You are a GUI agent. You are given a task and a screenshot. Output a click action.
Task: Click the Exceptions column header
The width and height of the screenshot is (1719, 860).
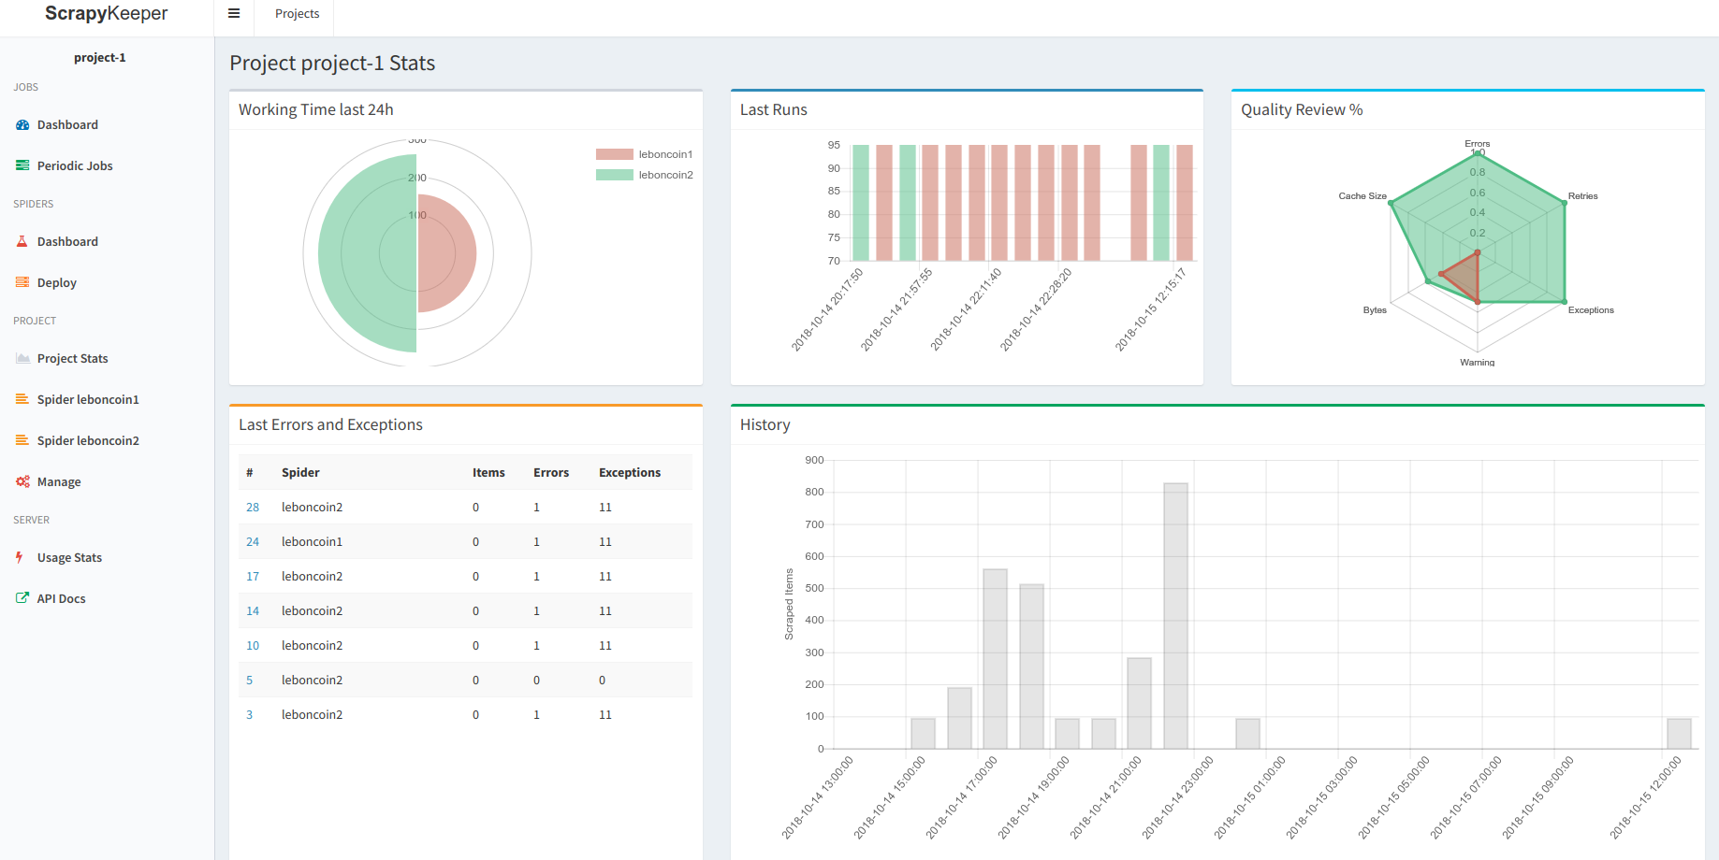click(630, 472)
